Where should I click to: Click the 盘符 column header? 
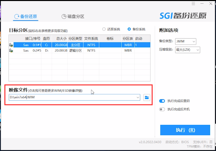pyautogui.click(x=47, y=38)
